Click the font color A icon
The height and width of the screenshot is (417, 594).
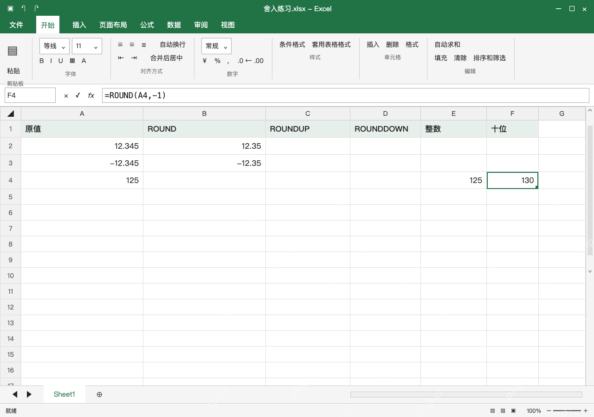tap(84, 61)
